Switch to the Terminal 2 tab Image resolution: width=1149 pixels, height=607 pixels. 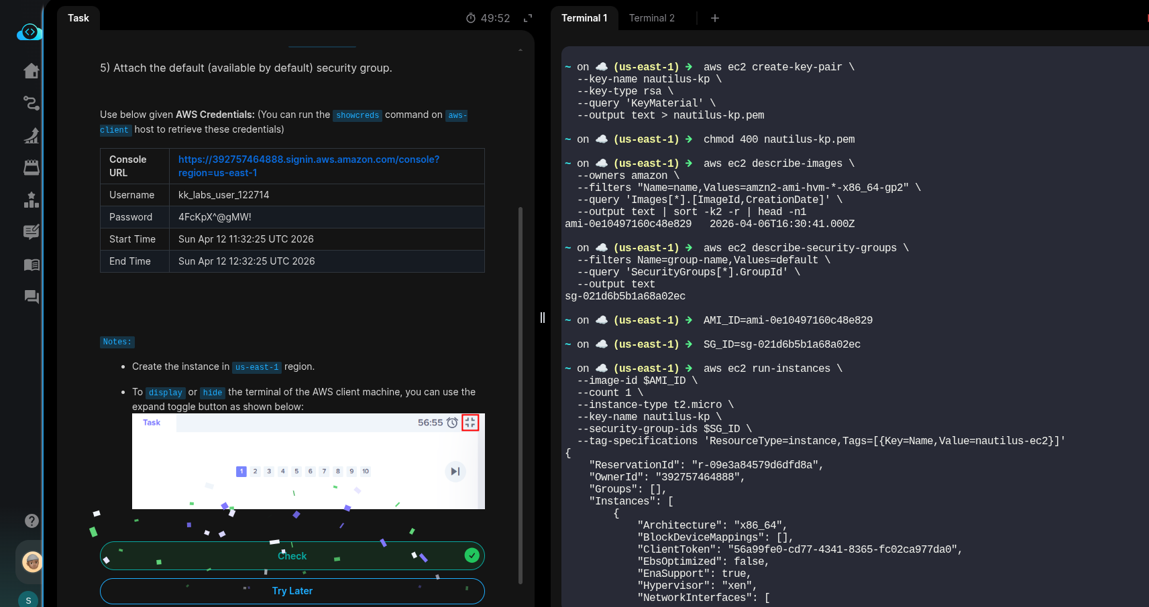click(x=651, y=18)
